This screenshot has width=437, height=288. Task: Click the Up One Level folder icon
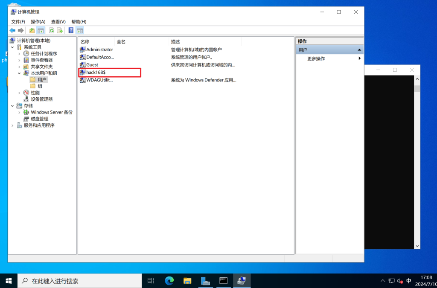tap(32, 30)
